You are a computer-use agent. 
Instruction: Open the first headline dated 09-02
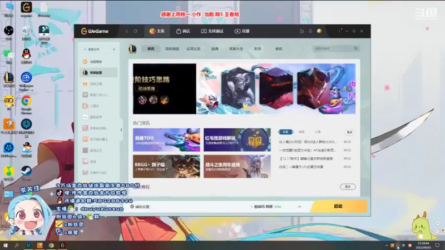click(x=308, y=142)
